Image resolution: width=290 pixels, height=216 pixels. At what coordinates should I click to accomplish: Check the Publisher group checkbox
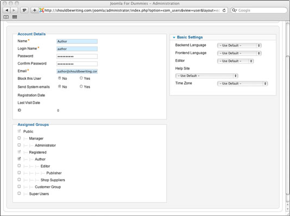point(19,173)
